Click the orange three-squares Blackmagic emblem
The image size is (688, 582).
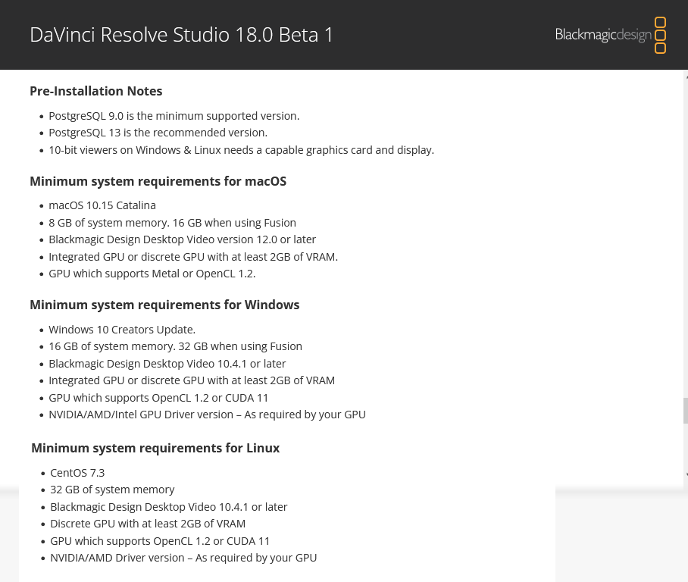pos(660,35)
